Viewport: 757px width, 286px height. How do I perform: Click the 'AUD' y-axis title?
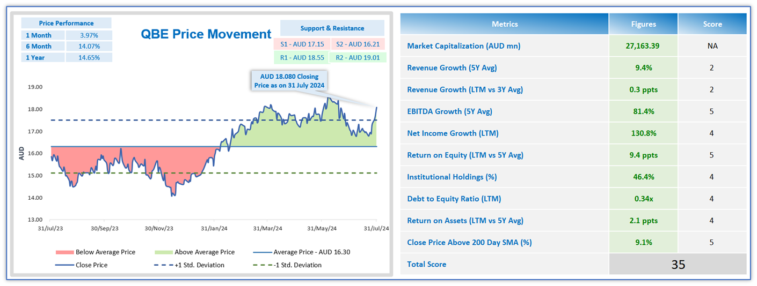pos(22,154)
